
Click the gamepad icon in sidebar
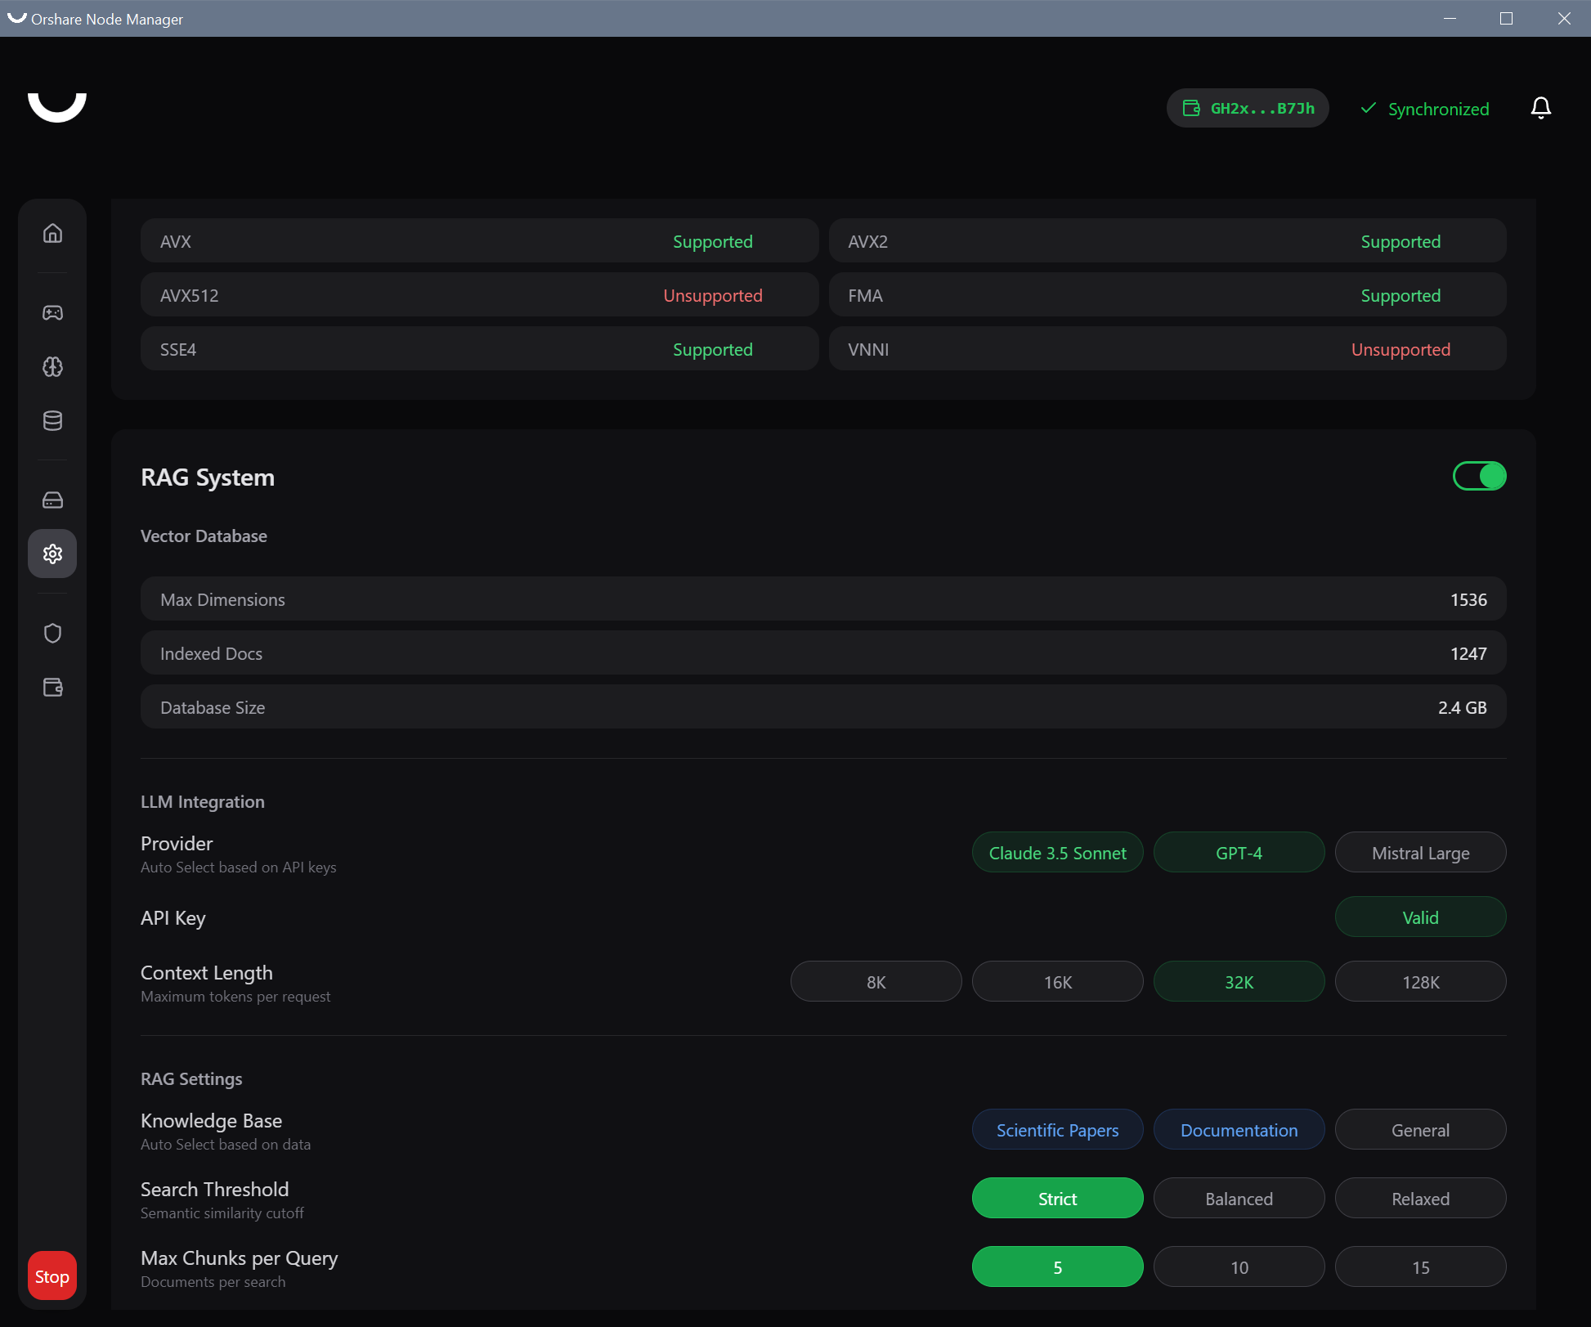[52, 313]
